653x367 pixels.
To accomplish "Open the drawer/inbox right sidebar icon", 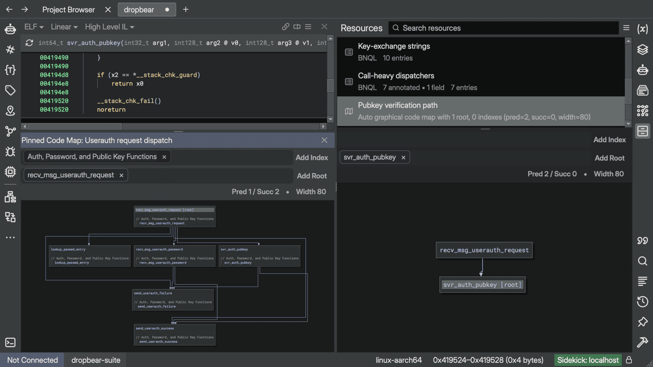I will 643,90.
